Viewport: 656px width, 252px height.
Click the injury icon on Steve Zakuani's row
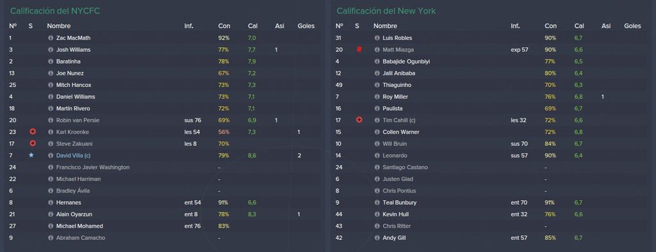point(33,143)
